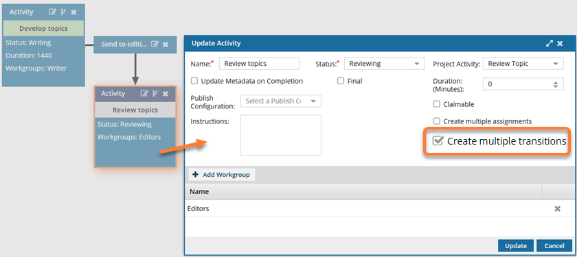Image resolution: width=577 pixels, height=257 pixels.
Task: Click the Duration minutes spinner arrows
Action: click(556, 84)
